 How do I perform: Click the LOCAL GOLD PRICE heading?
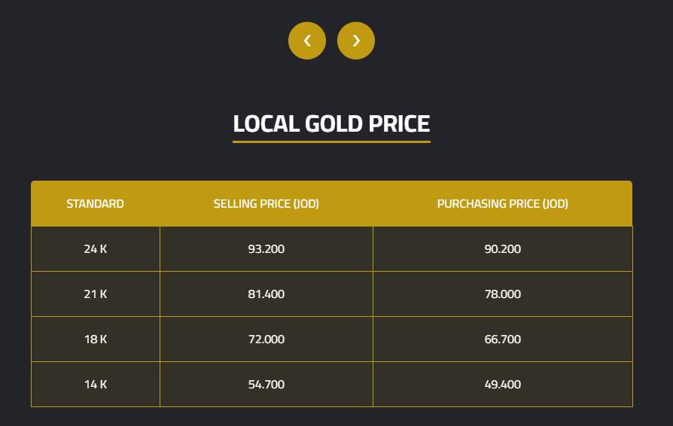click(331, 123)
